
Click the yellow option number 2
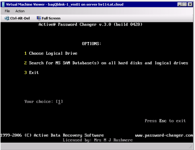click(26, 63)
